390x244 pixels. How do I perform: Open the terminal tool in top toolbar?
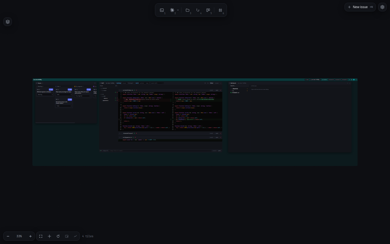(162, 10)
